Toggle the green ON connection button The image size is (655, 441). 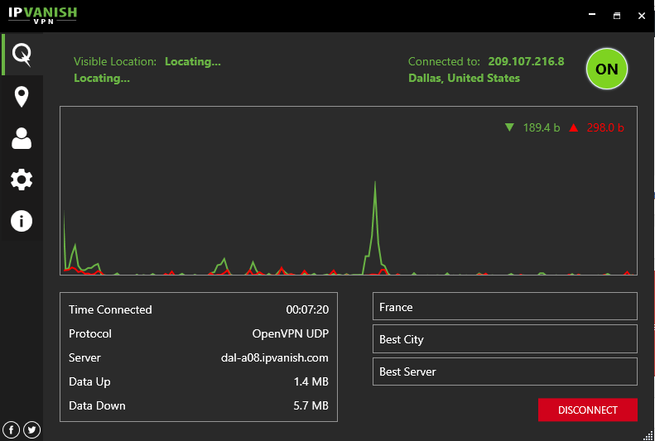click(606, 69)
